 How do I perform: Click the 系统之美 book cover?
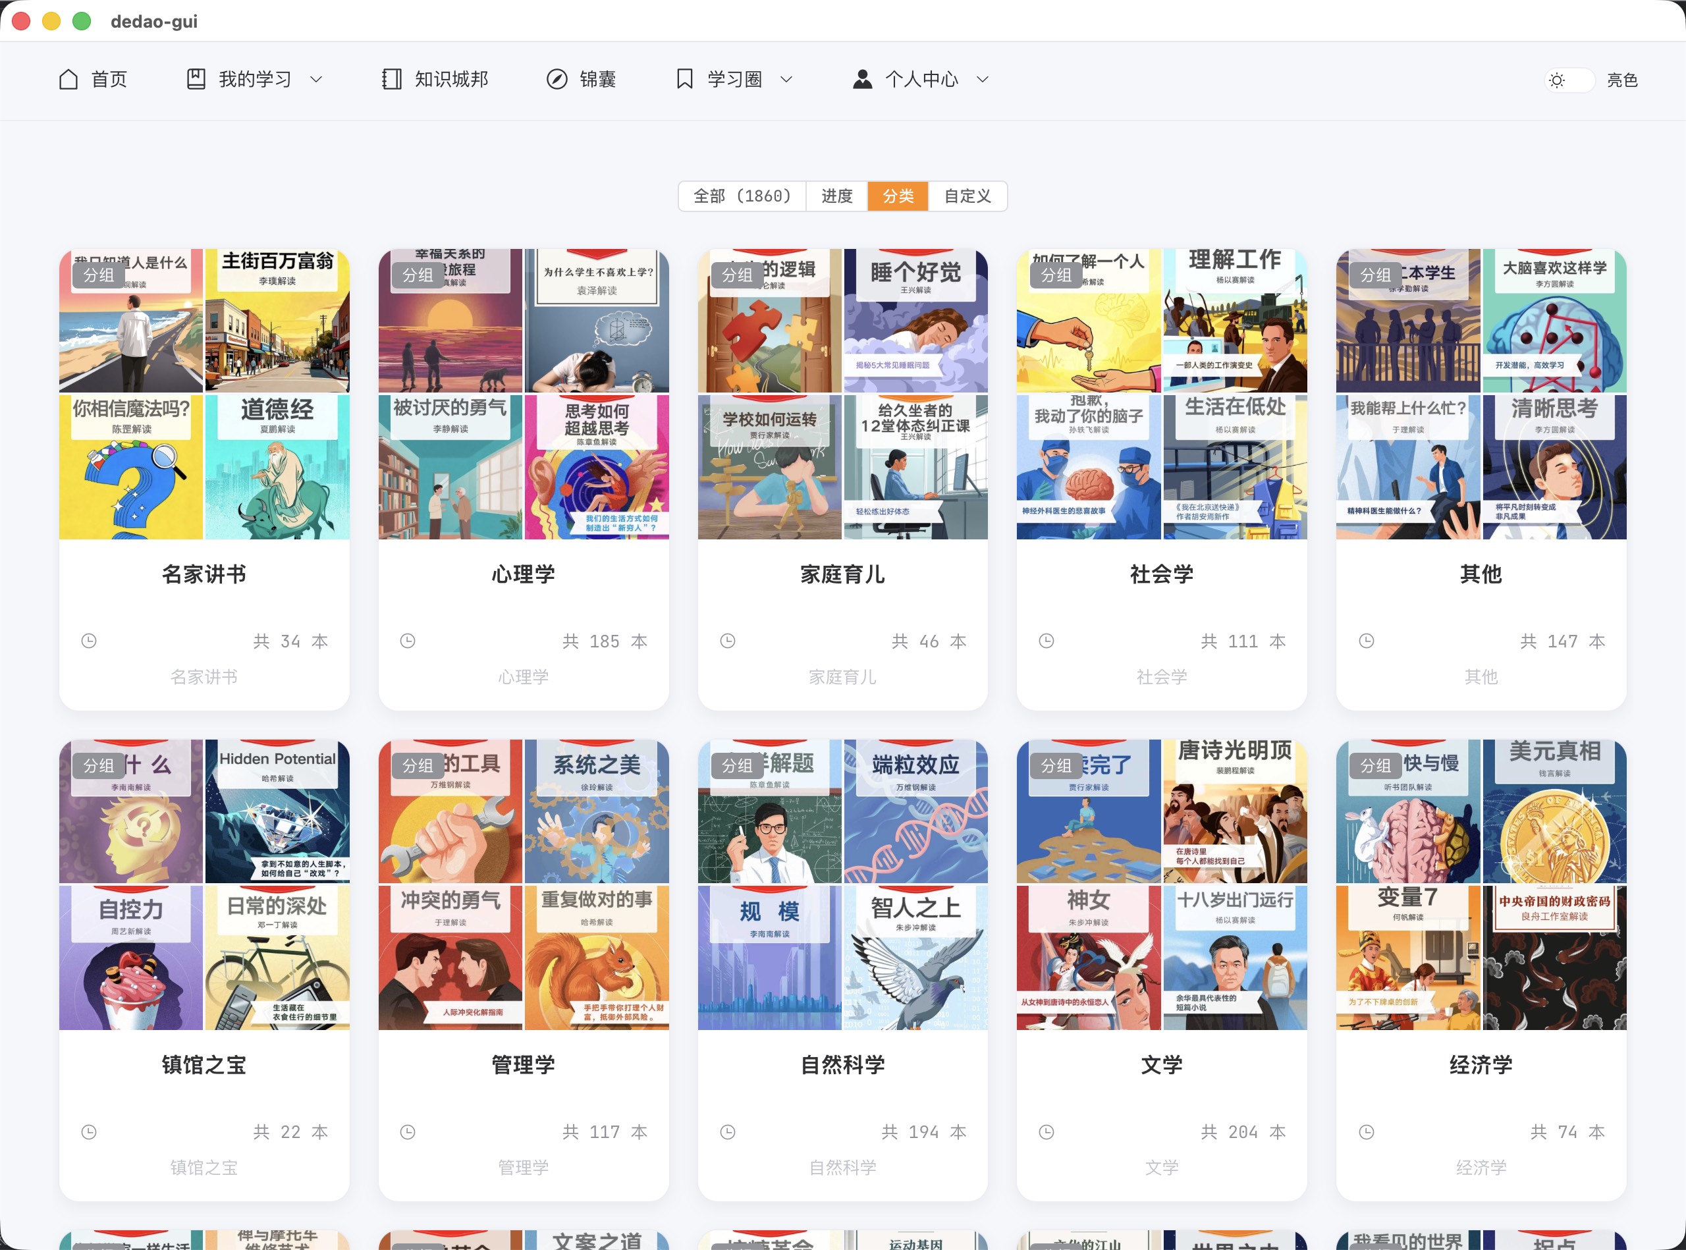coord(597,811)
